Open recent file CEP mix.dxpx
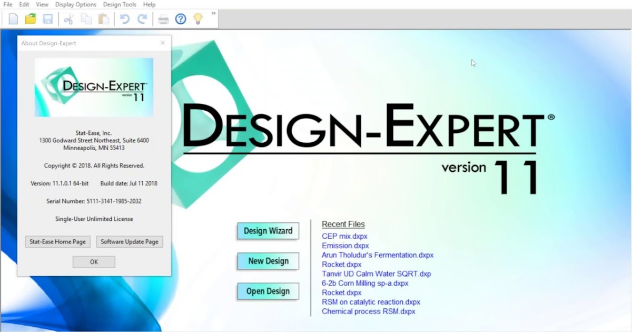632x332 pixels. point(344,236)
